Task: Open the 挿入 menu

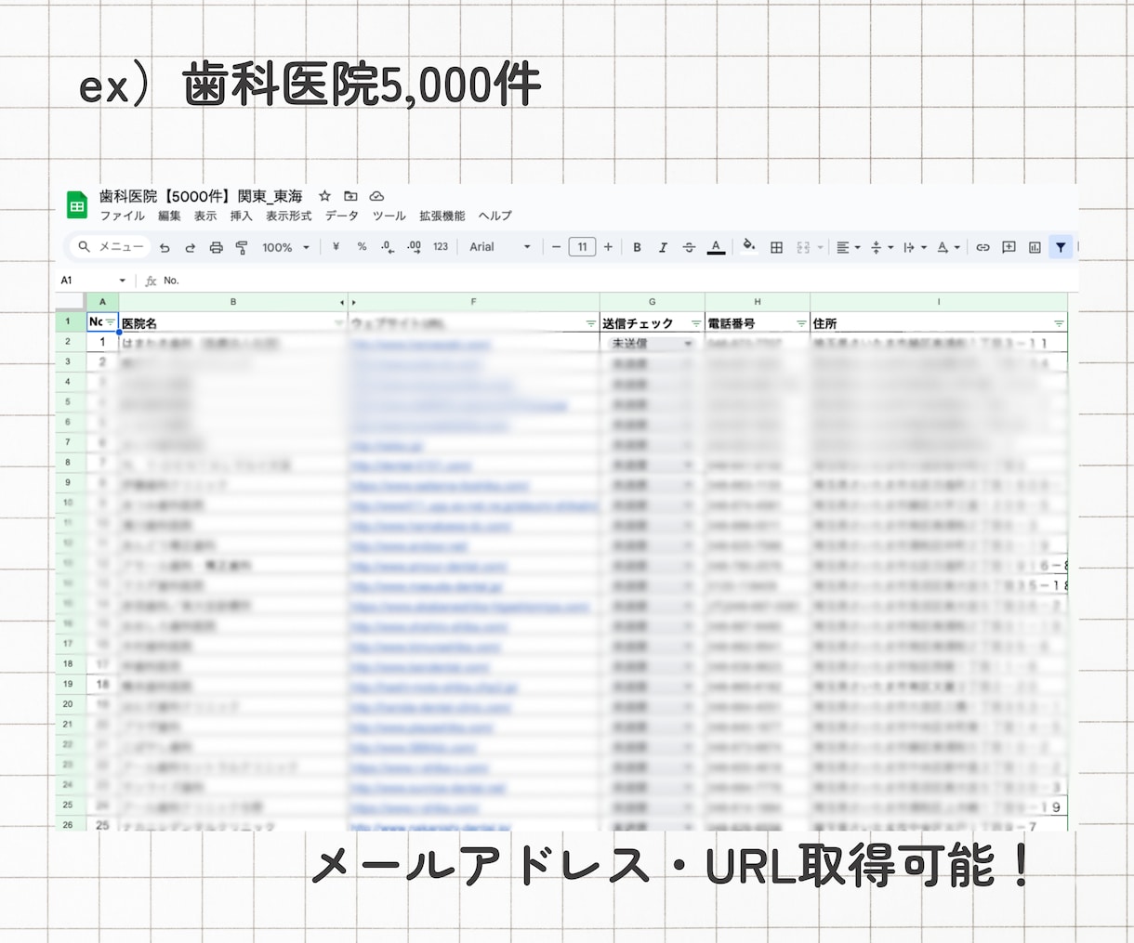Action: [242, 216]
